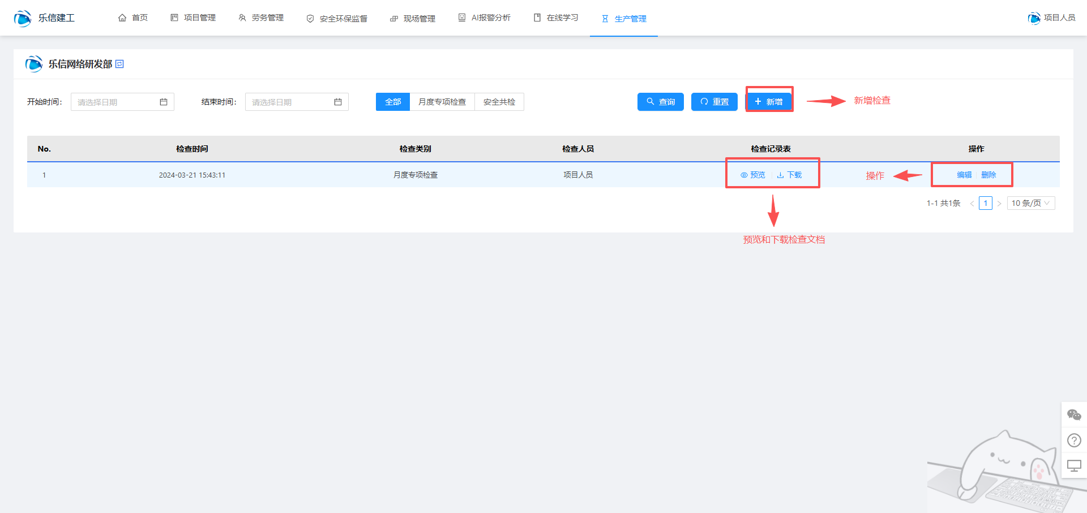Expand the 10 条/页 page size dropdown
Viewport: 1087px width, 513px height.
[1030, 203]
